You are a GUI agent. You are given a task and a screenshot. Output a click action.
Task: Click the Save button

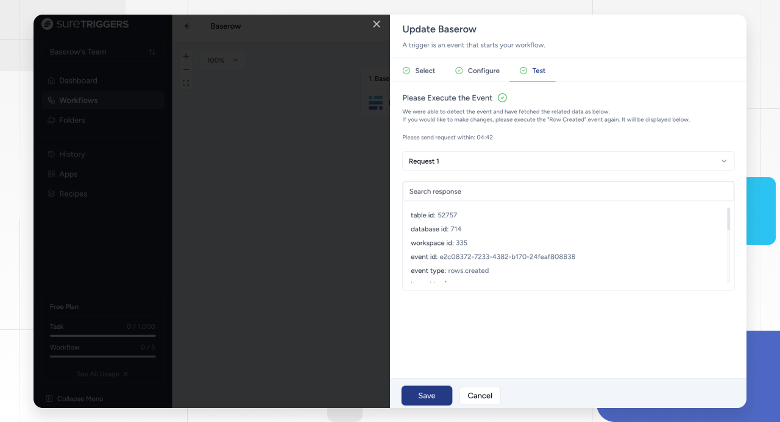pos(427,396)
